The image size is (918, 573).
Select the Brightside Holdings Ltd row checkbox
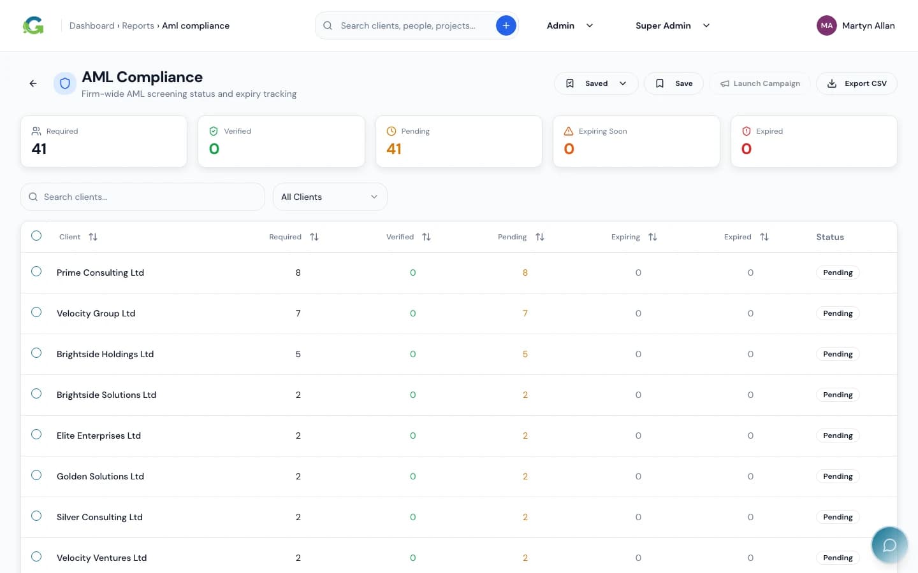[36, 353]
